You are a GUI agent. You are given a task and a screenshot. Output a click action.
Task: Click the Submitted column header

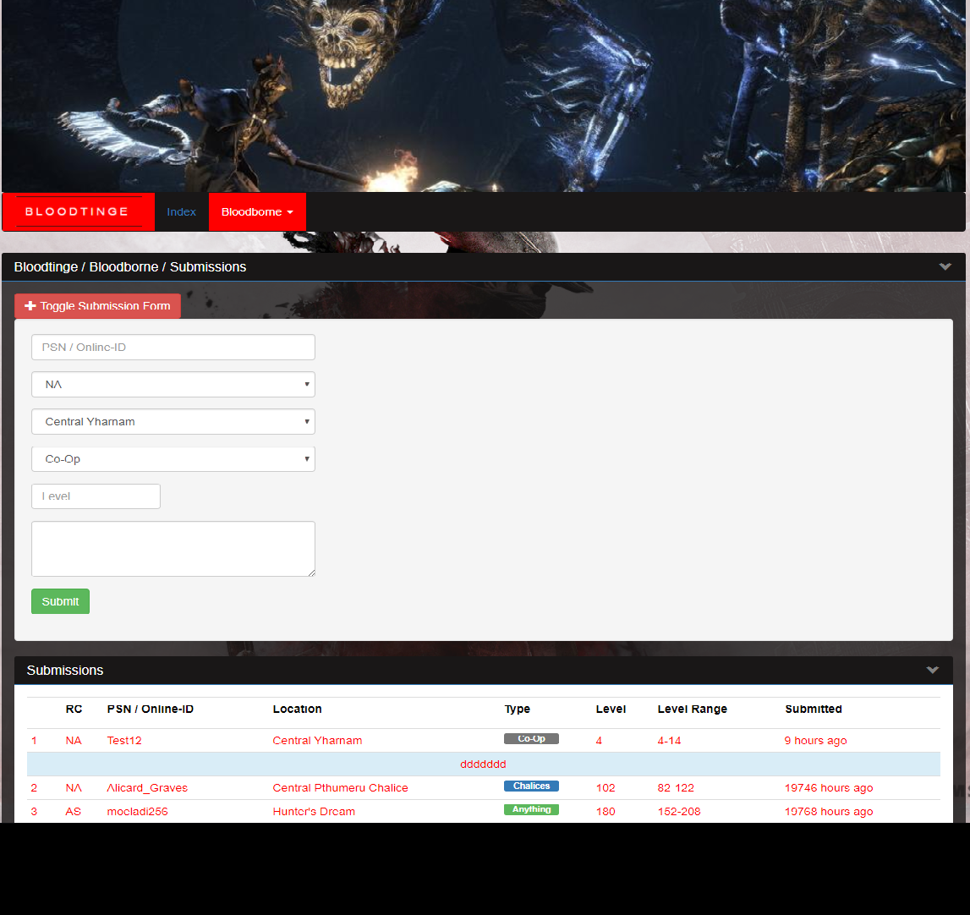[813, 709]
